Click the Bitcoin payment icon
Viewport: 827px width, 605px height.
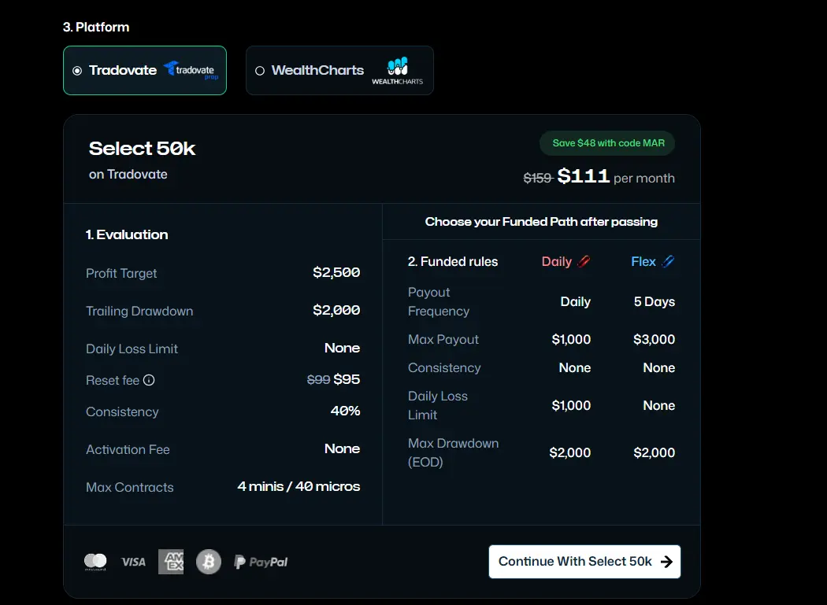tap(209, 562)
